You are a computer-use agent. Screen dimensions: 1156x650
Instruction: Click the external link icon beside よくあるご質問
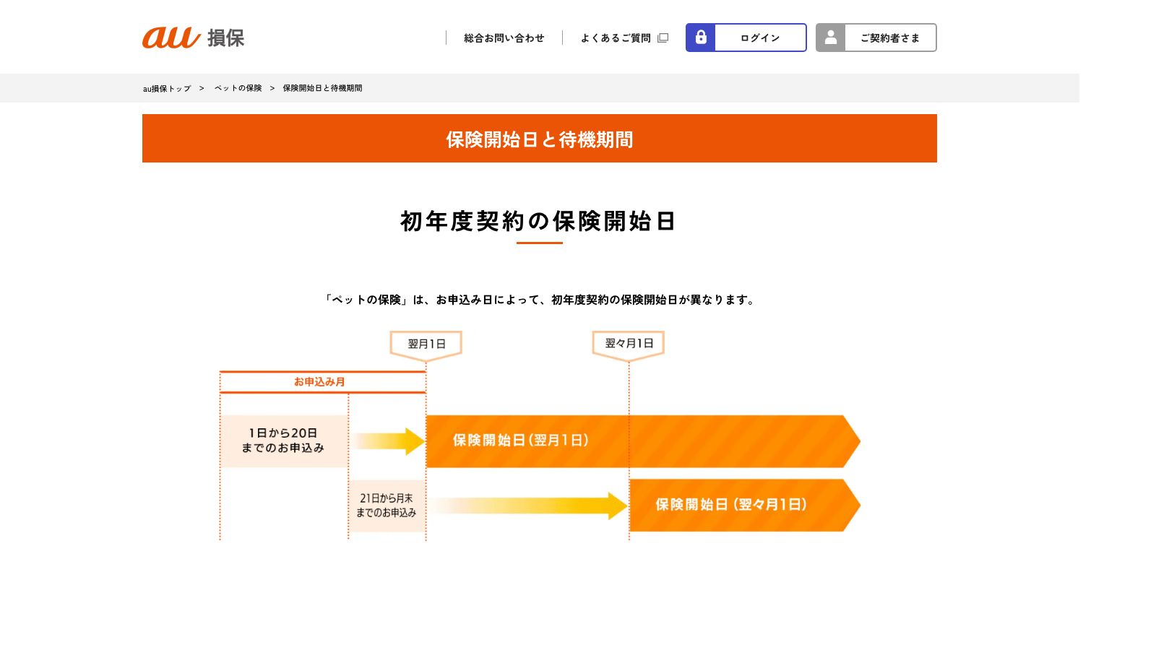663,38
